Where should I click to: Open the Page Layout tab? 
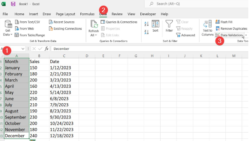click(66, 14)
